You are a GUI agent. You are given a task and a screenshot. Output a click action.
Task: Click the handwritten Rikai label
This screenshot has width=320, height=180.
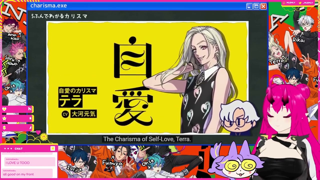coord(298,40)
